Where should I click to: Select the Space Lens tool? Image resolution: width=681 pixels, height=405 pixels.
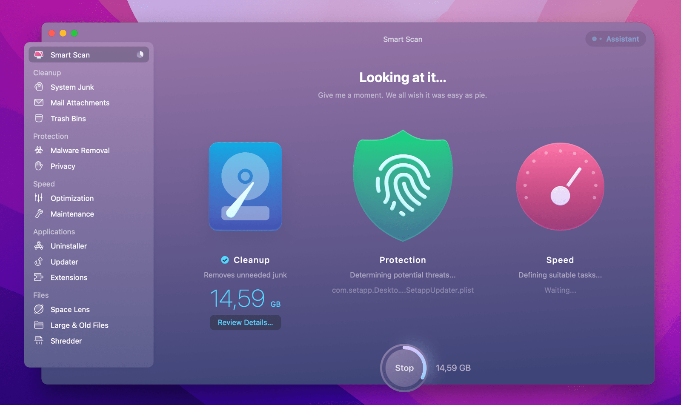point(70,309)
